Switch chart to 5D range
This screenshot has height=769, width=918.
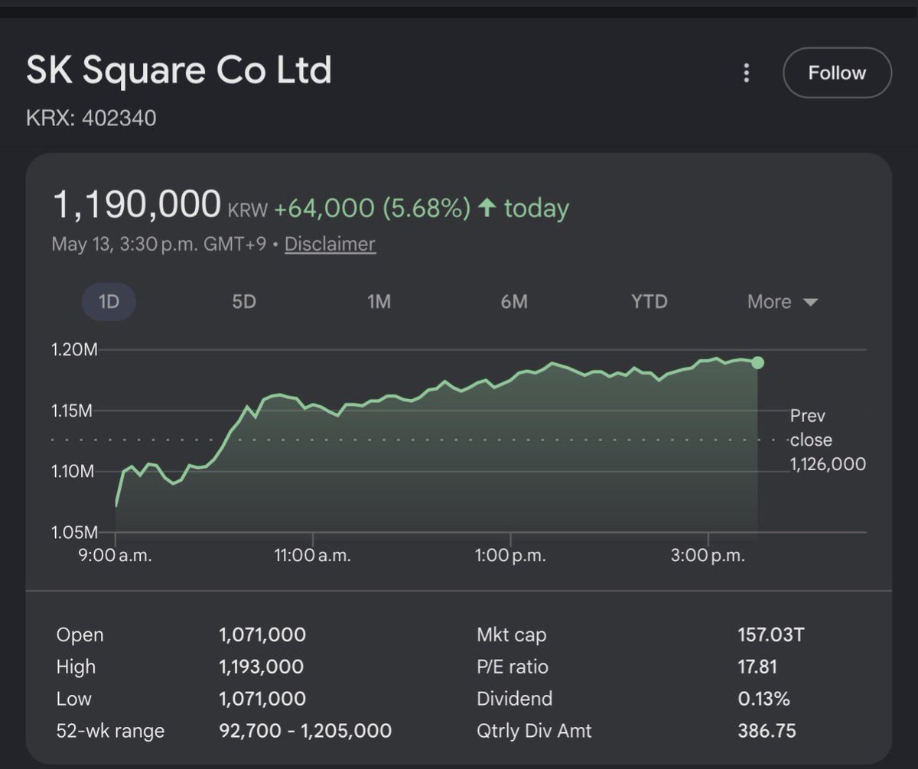(x=243, y=301)
